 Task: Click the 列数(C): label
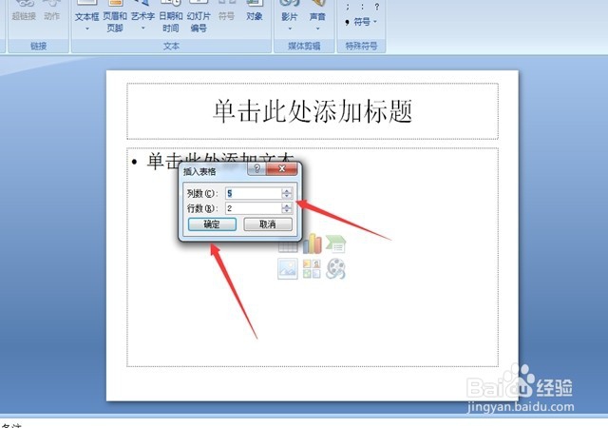[x=202, y=193]
